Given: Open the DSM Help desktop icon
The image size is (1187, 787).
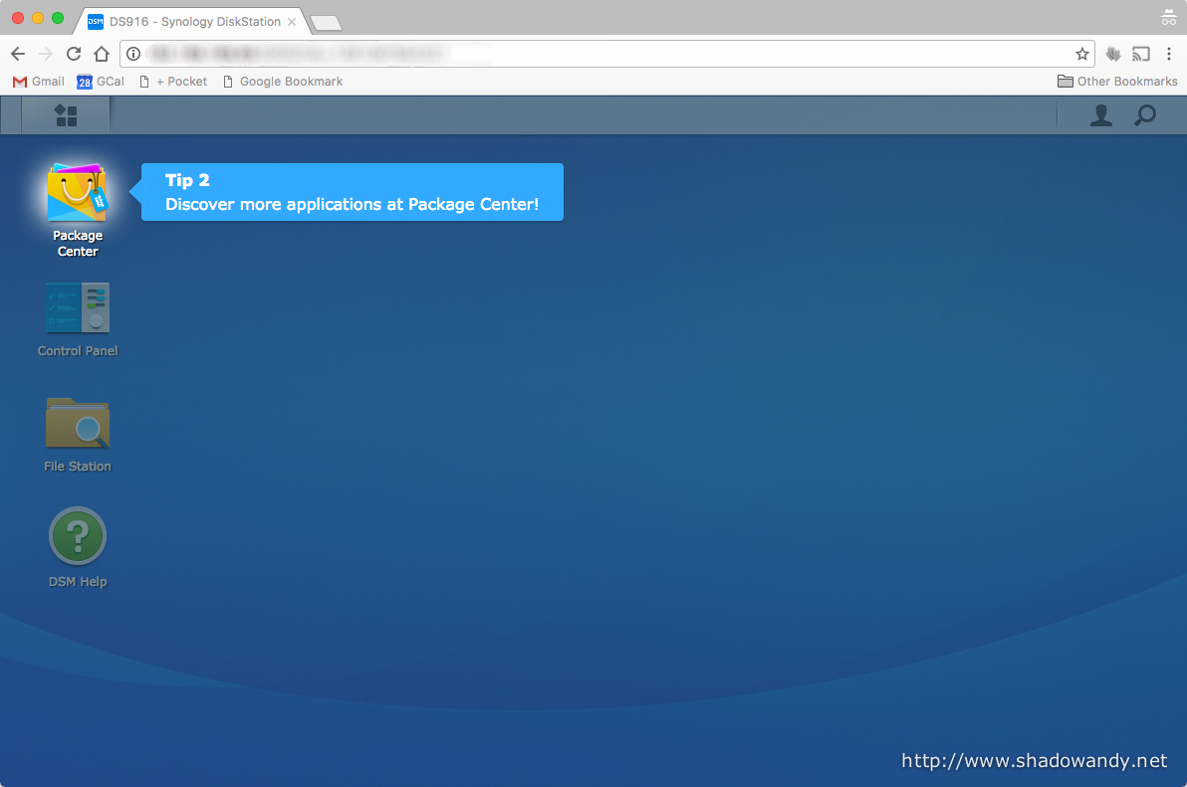Looking at the screenshot, I should [78, 536].
